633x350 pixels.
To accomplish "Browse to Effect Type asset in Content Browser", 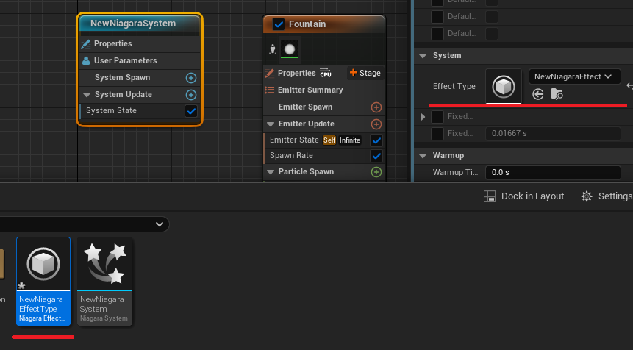I will click(557, 94).
